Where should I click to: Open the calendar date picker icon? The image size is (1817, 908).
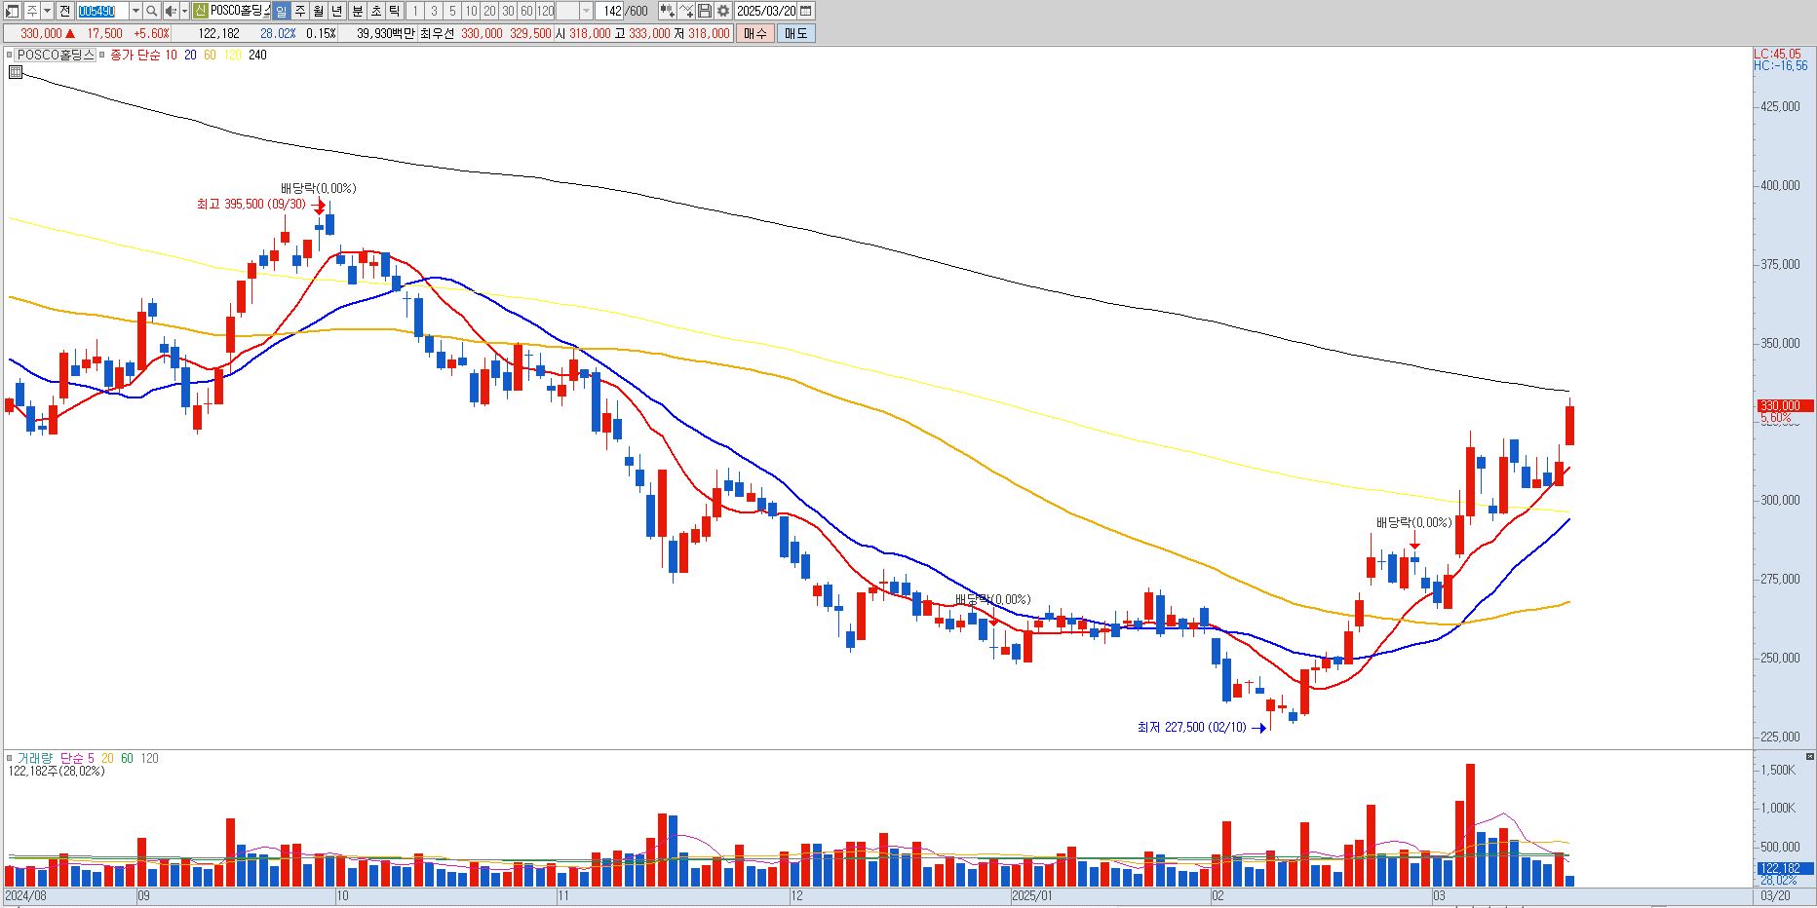[805, 11]
